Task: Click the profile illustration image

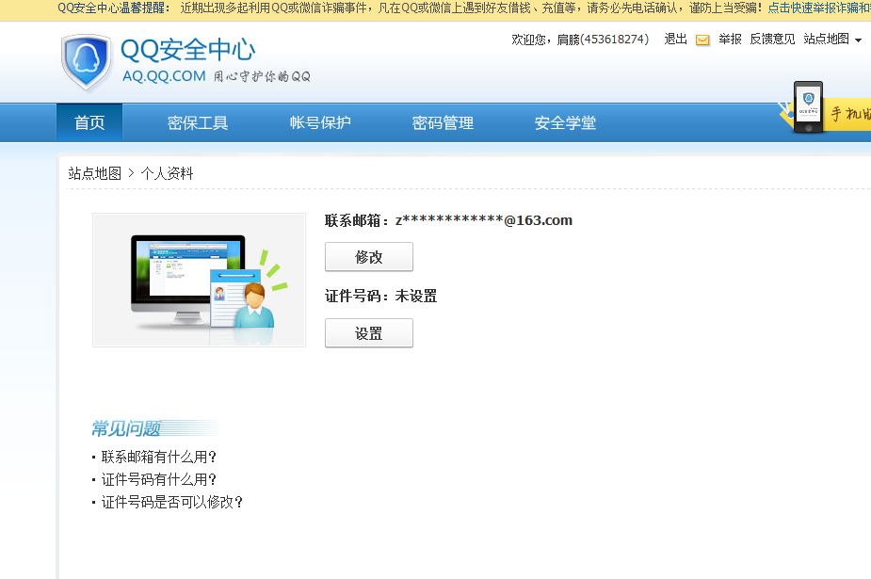Action: [199, 280]
